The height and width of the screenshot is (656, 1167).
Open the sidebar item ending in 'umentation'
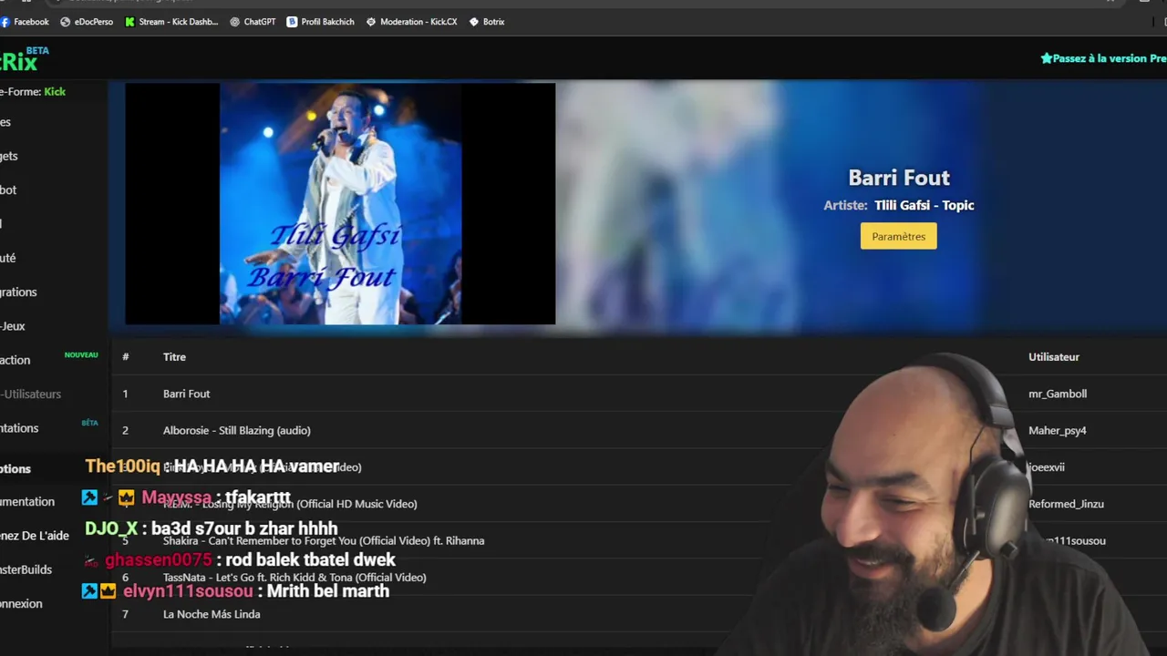pos(27,501)
